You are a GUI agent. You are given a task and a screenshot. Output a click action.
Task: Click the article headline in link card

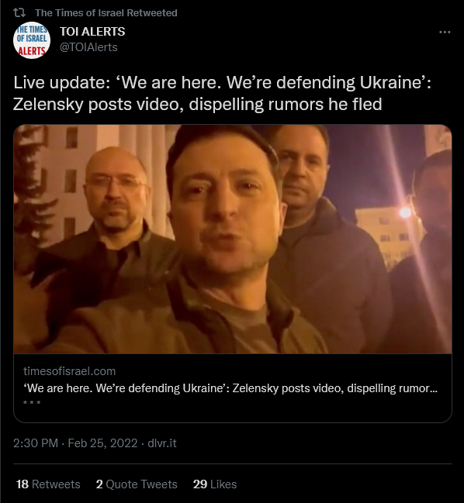coord(230,388)
